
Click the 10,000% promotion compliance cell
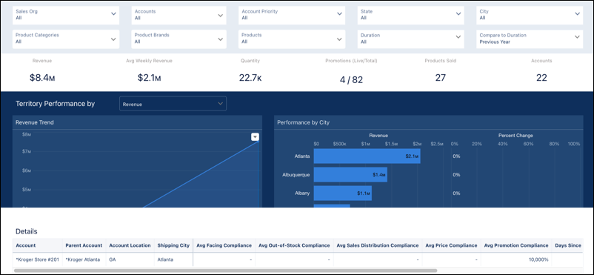[x=516, y=260]
